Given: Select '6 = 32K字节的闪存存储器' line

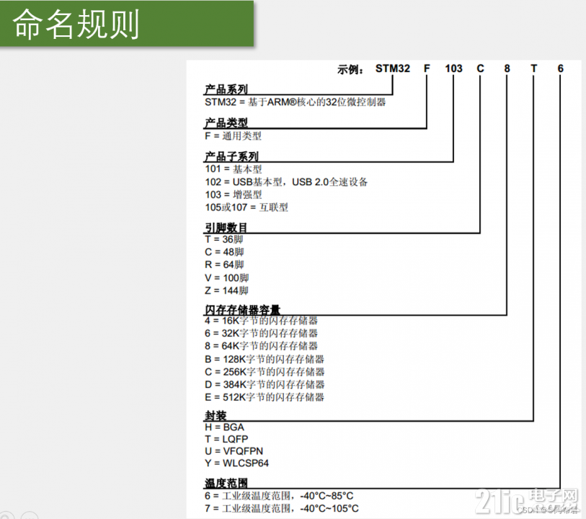Looking at the screenshot, I should point(261,333).
